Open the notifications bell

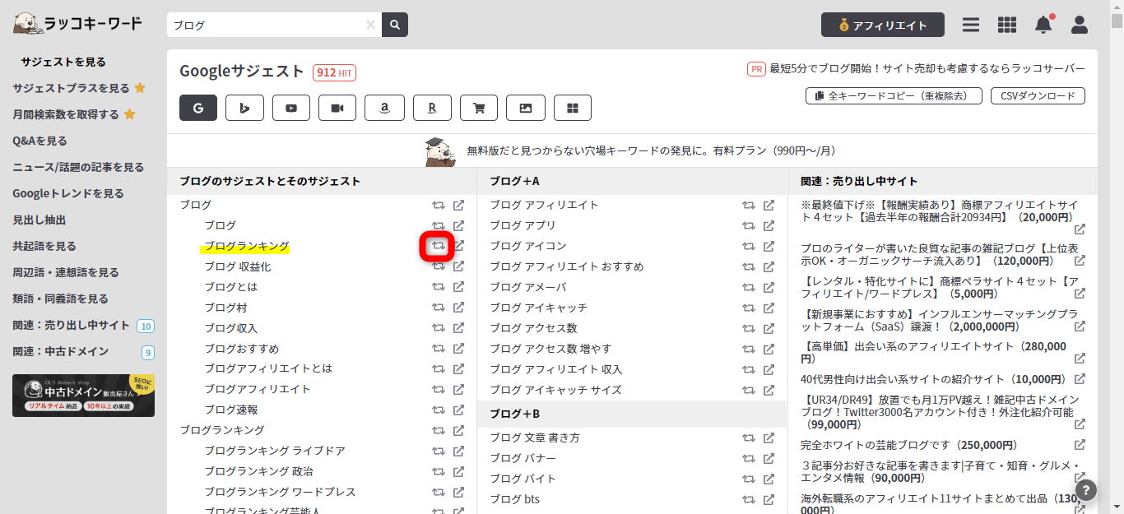tap(1043, 25)
